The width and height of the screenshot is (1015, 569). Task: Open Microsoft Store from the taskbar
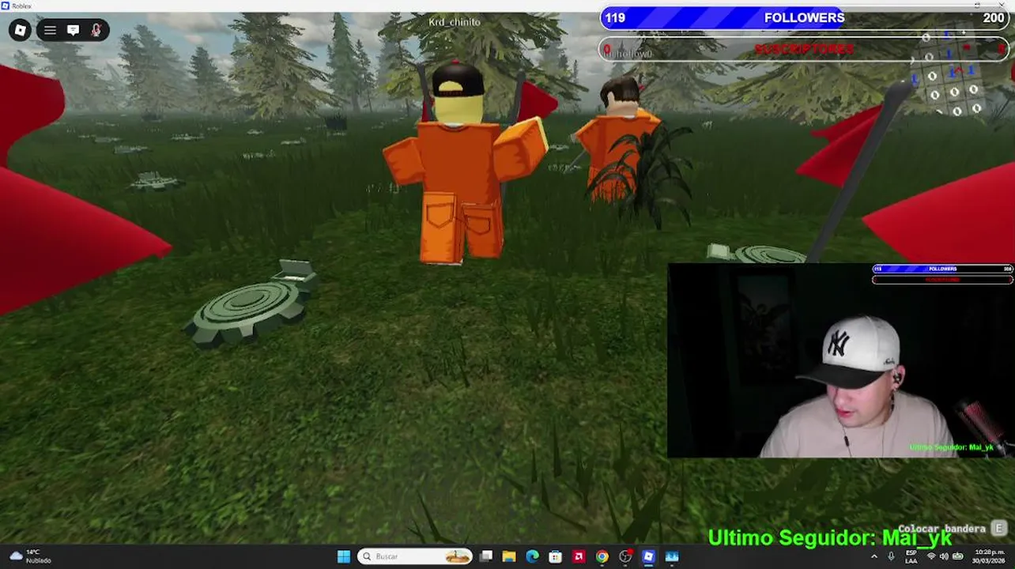point(556,556)
